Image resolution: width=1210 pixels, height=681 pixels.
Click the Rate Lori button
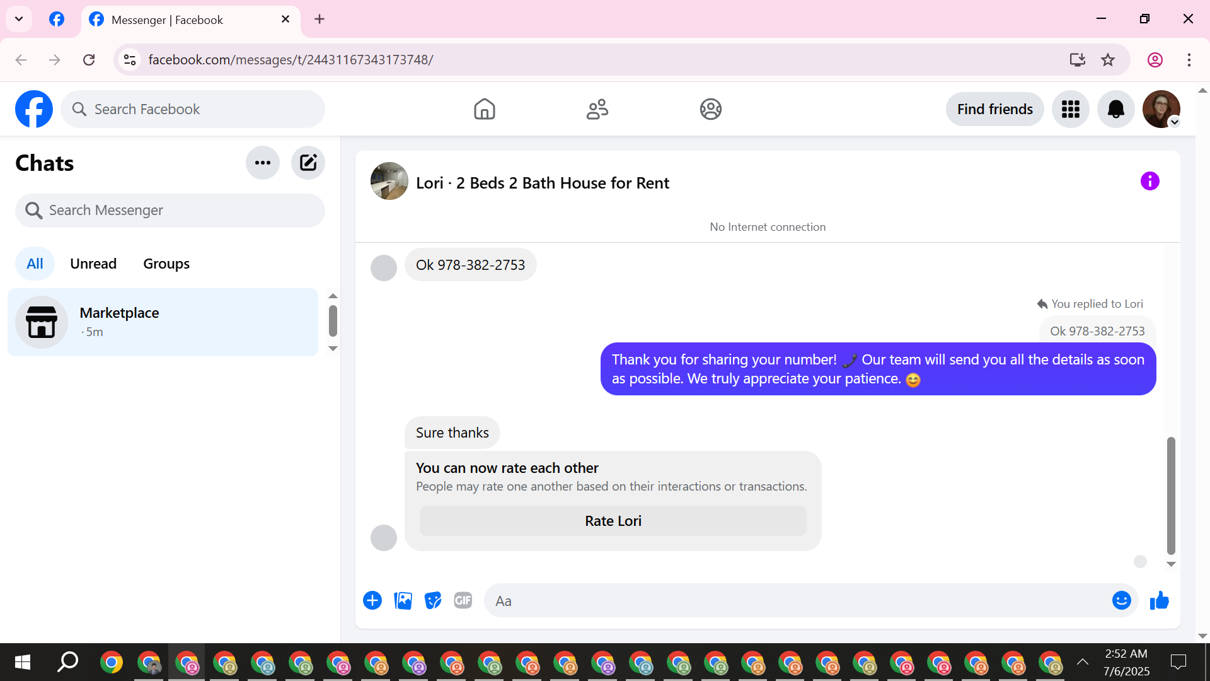[x=613, y=521]
